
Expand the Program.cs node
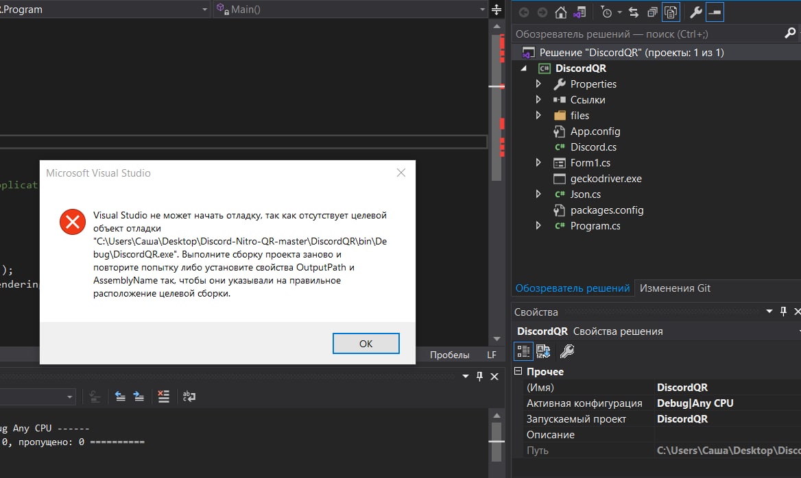tap(538, 226)
